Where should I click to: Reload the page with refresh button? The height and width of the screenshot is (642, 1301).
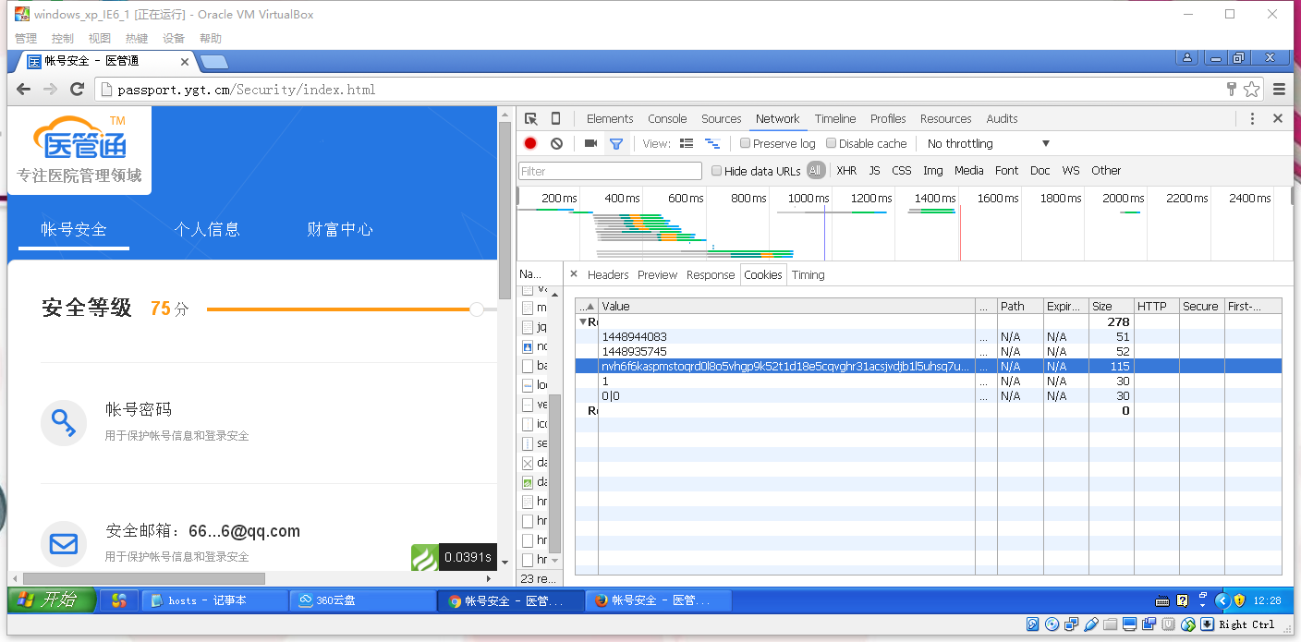(78, 90)
